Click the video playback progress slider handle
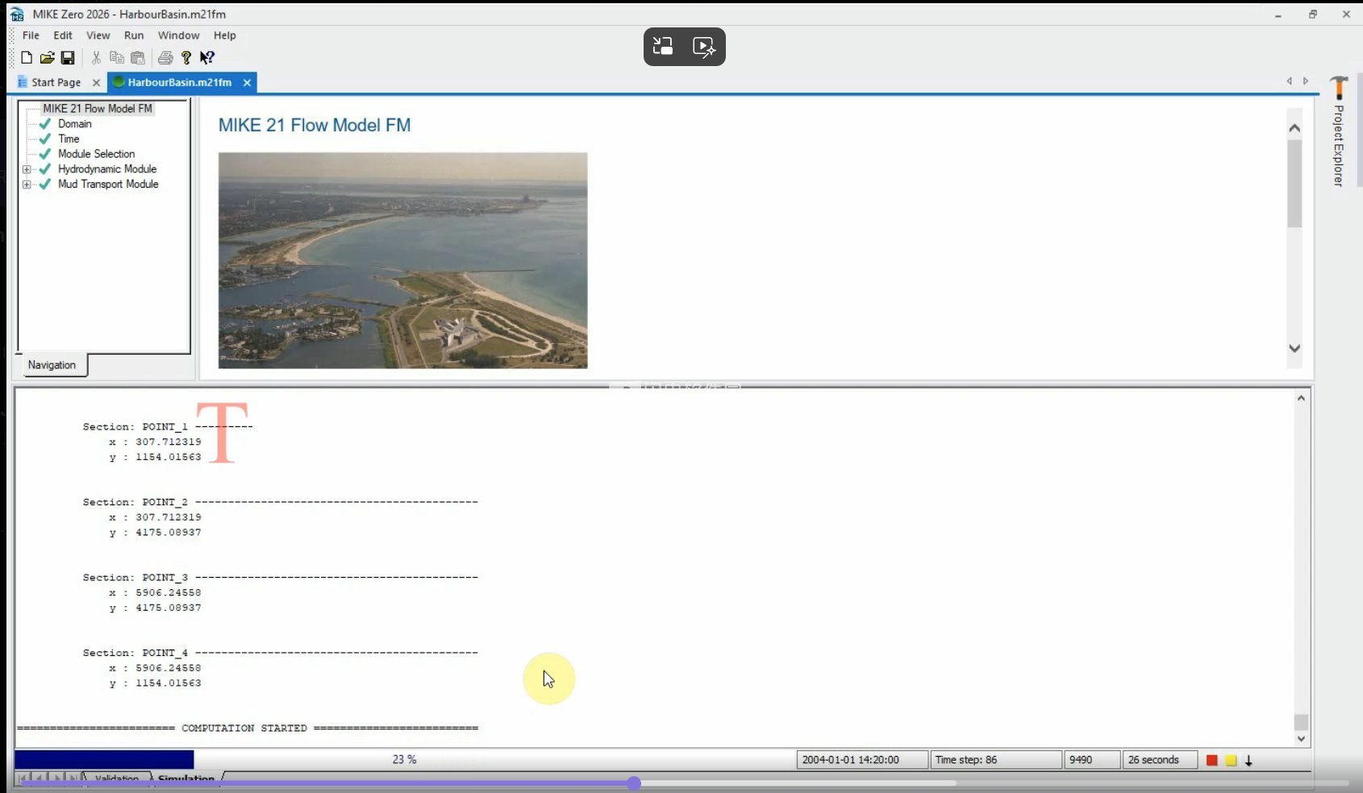The height and width of the screenshot is (793, 1363). pyautogui.click(x=634, y=783)
